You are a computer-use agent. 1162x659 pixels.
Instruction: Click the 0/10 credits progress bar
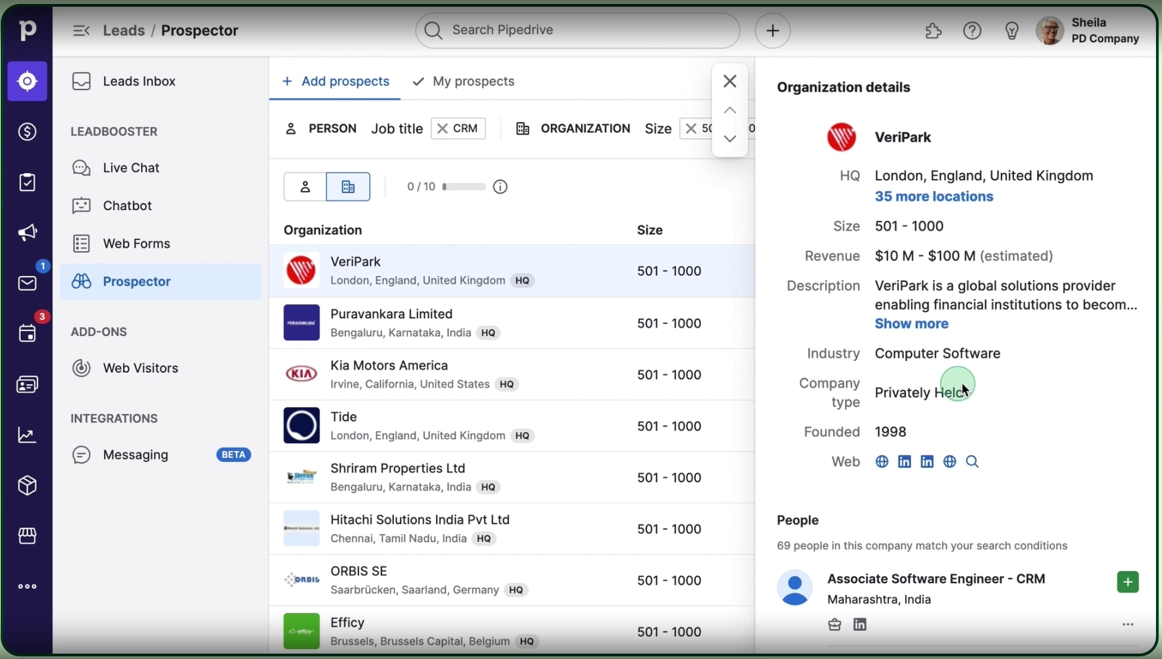464,187
